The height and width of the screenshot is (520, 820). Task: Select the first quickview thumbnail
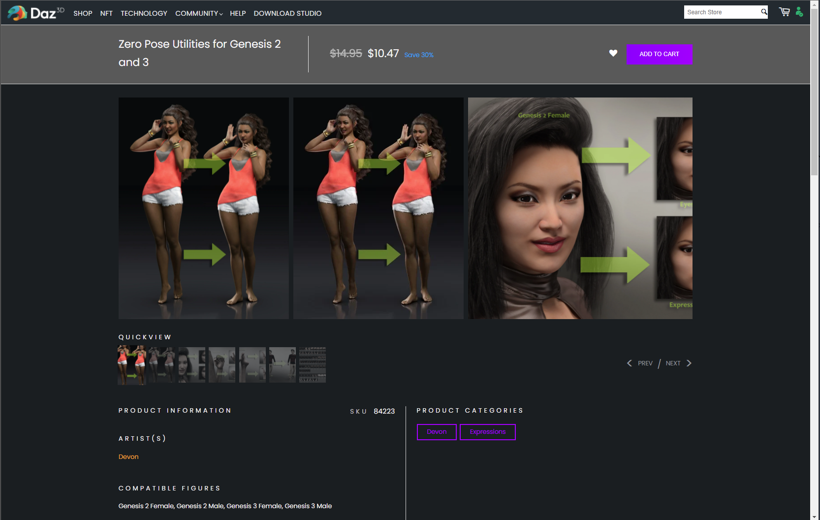pyautogui.click(x=132, y=365)
